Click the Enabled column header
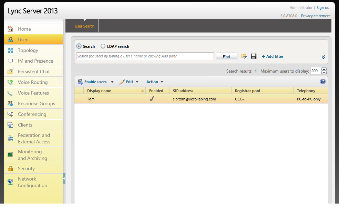Screen dimensions: 339x207 (157, 91)
